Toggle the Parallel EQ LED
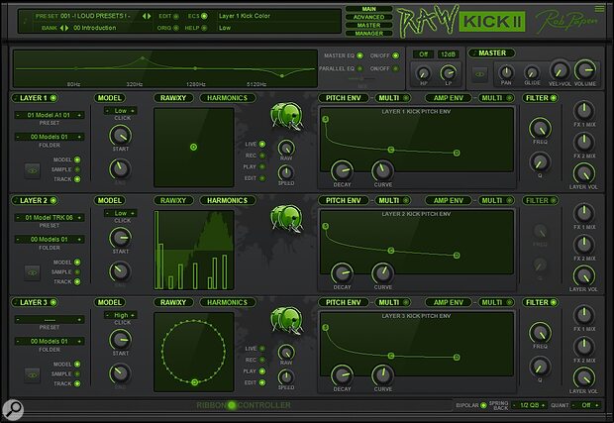This screenshot has width=614, height=423. [359, 68]
